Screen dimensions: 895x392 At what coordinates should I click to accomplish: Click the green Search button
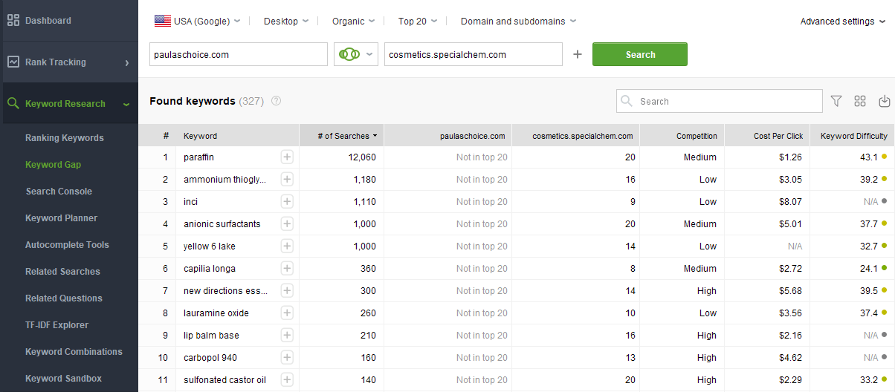[x=640, y=54]
